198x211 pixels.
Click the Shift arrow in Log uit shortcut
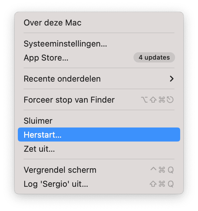pos(153,184)
